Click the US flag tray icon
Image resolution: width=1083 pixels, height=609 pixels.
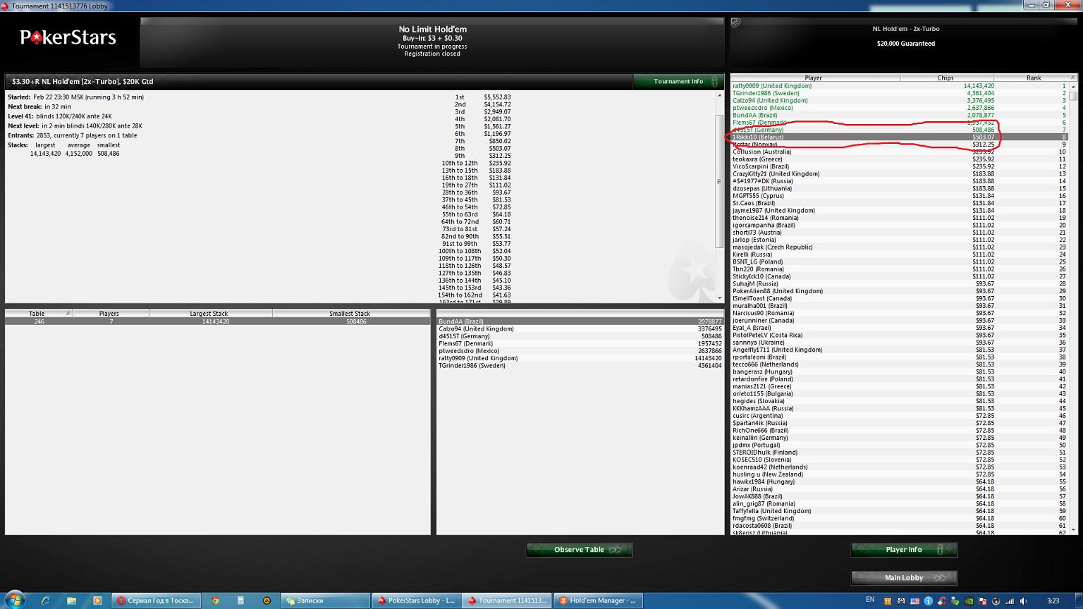click(914, 601)
